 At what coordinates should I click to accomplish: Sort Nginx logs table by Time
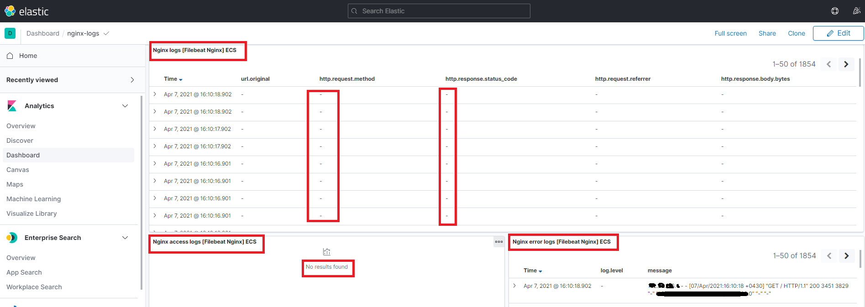point(173,79)
